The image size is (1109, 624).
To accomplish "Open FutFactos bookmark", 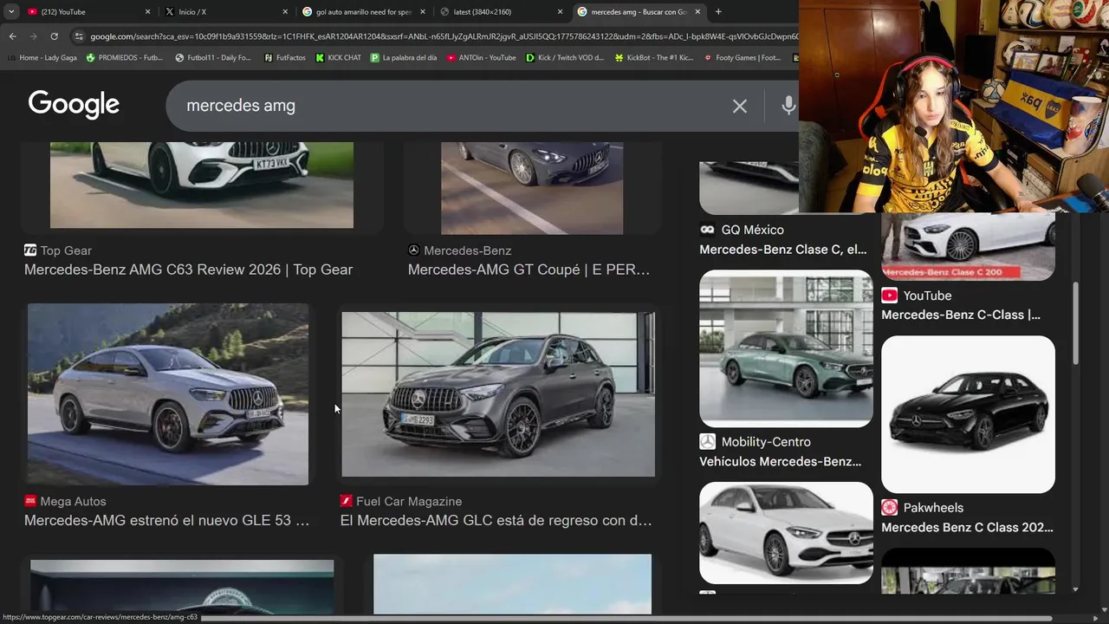I will pyautogui.click(x=284, y=58).
